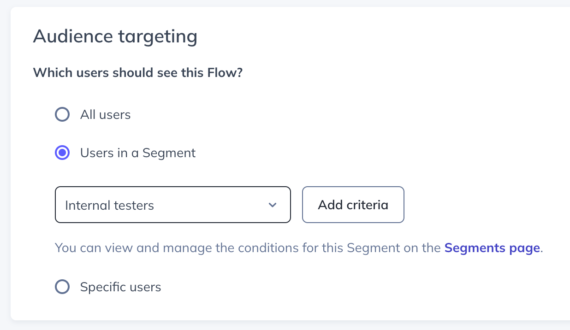Click the "Internal testers" selected value text
The height and width of the screenshot is (330, 570).
[x=109, y=205]
